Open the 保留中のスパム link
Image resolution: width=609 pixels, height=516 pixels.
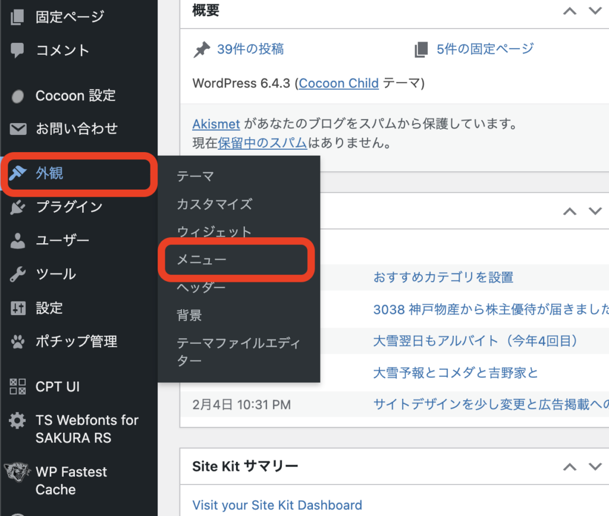pyautogui.click(x=262, y=143)
